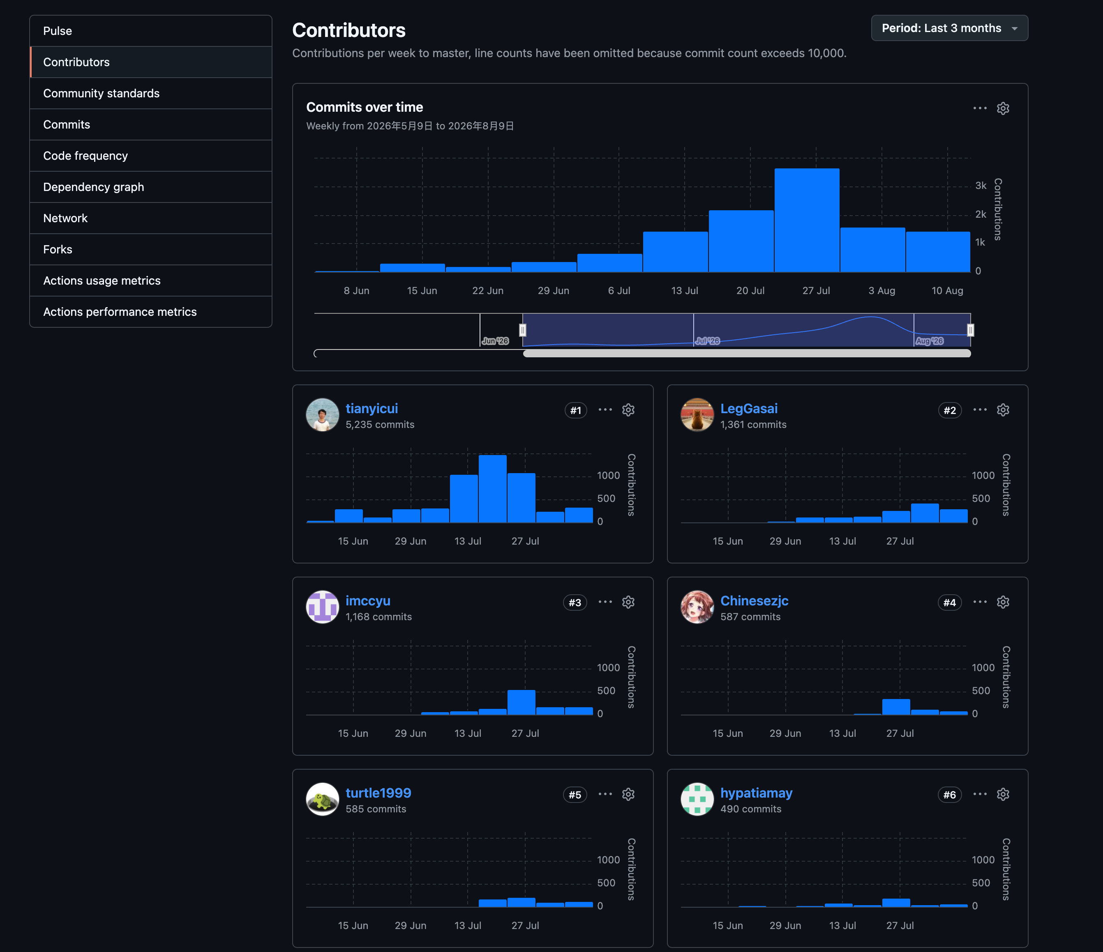This screenshot has height=952, width=1103.
Task: Click Chinesezjc's avatar image
Action: click(697, 607)
